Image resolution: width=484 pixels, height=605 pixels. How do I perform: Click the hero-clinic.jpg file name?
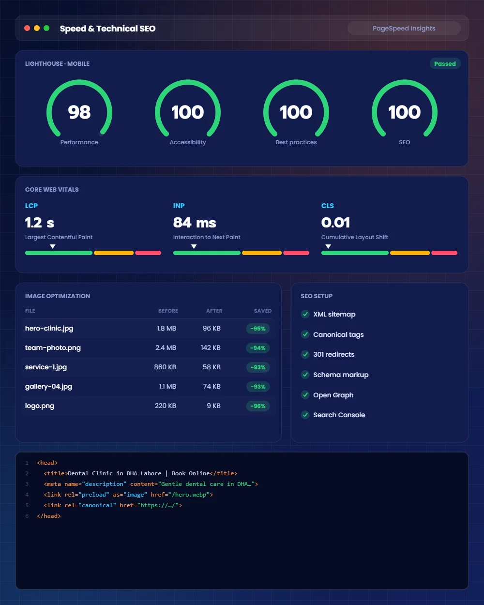(49, 328)
